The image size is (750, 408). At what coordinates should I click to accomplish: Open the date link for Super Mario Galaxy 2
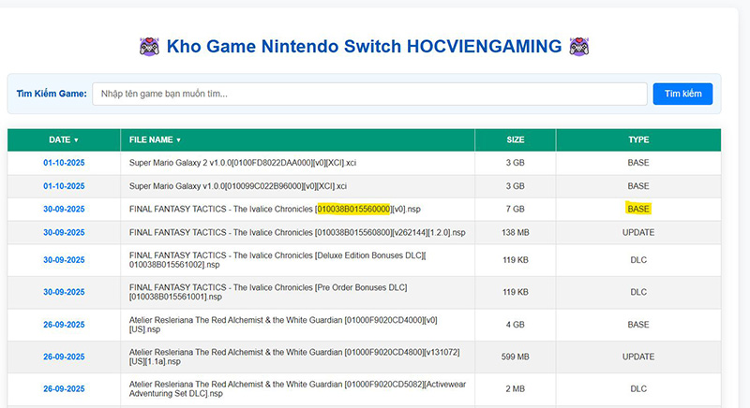coord(64,163)
